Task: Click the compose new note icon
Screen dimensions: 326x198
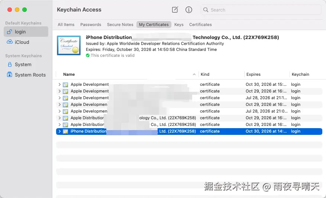Action: [x=175, y=10]
